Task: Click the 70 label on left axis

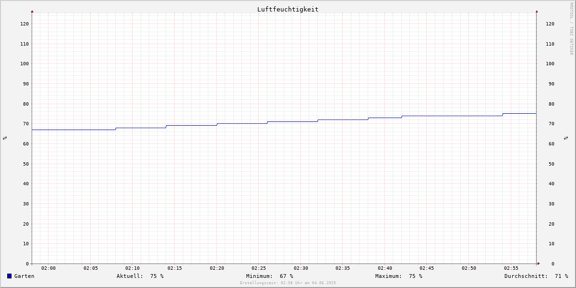Action: (26, 124)
